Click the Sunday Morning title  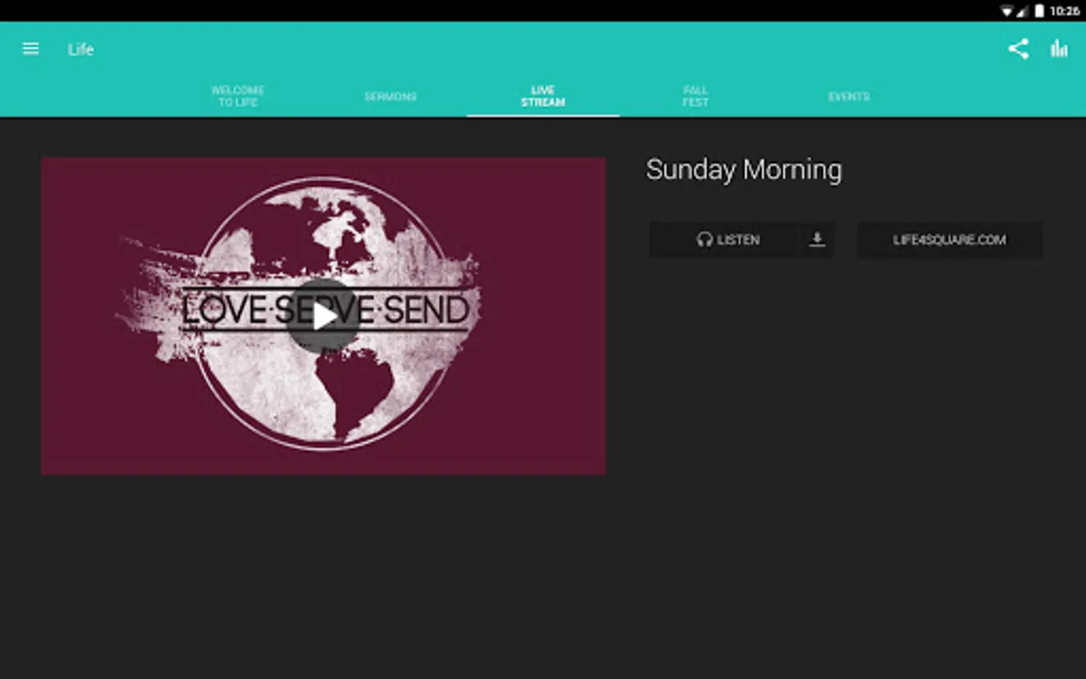point(744,171)
